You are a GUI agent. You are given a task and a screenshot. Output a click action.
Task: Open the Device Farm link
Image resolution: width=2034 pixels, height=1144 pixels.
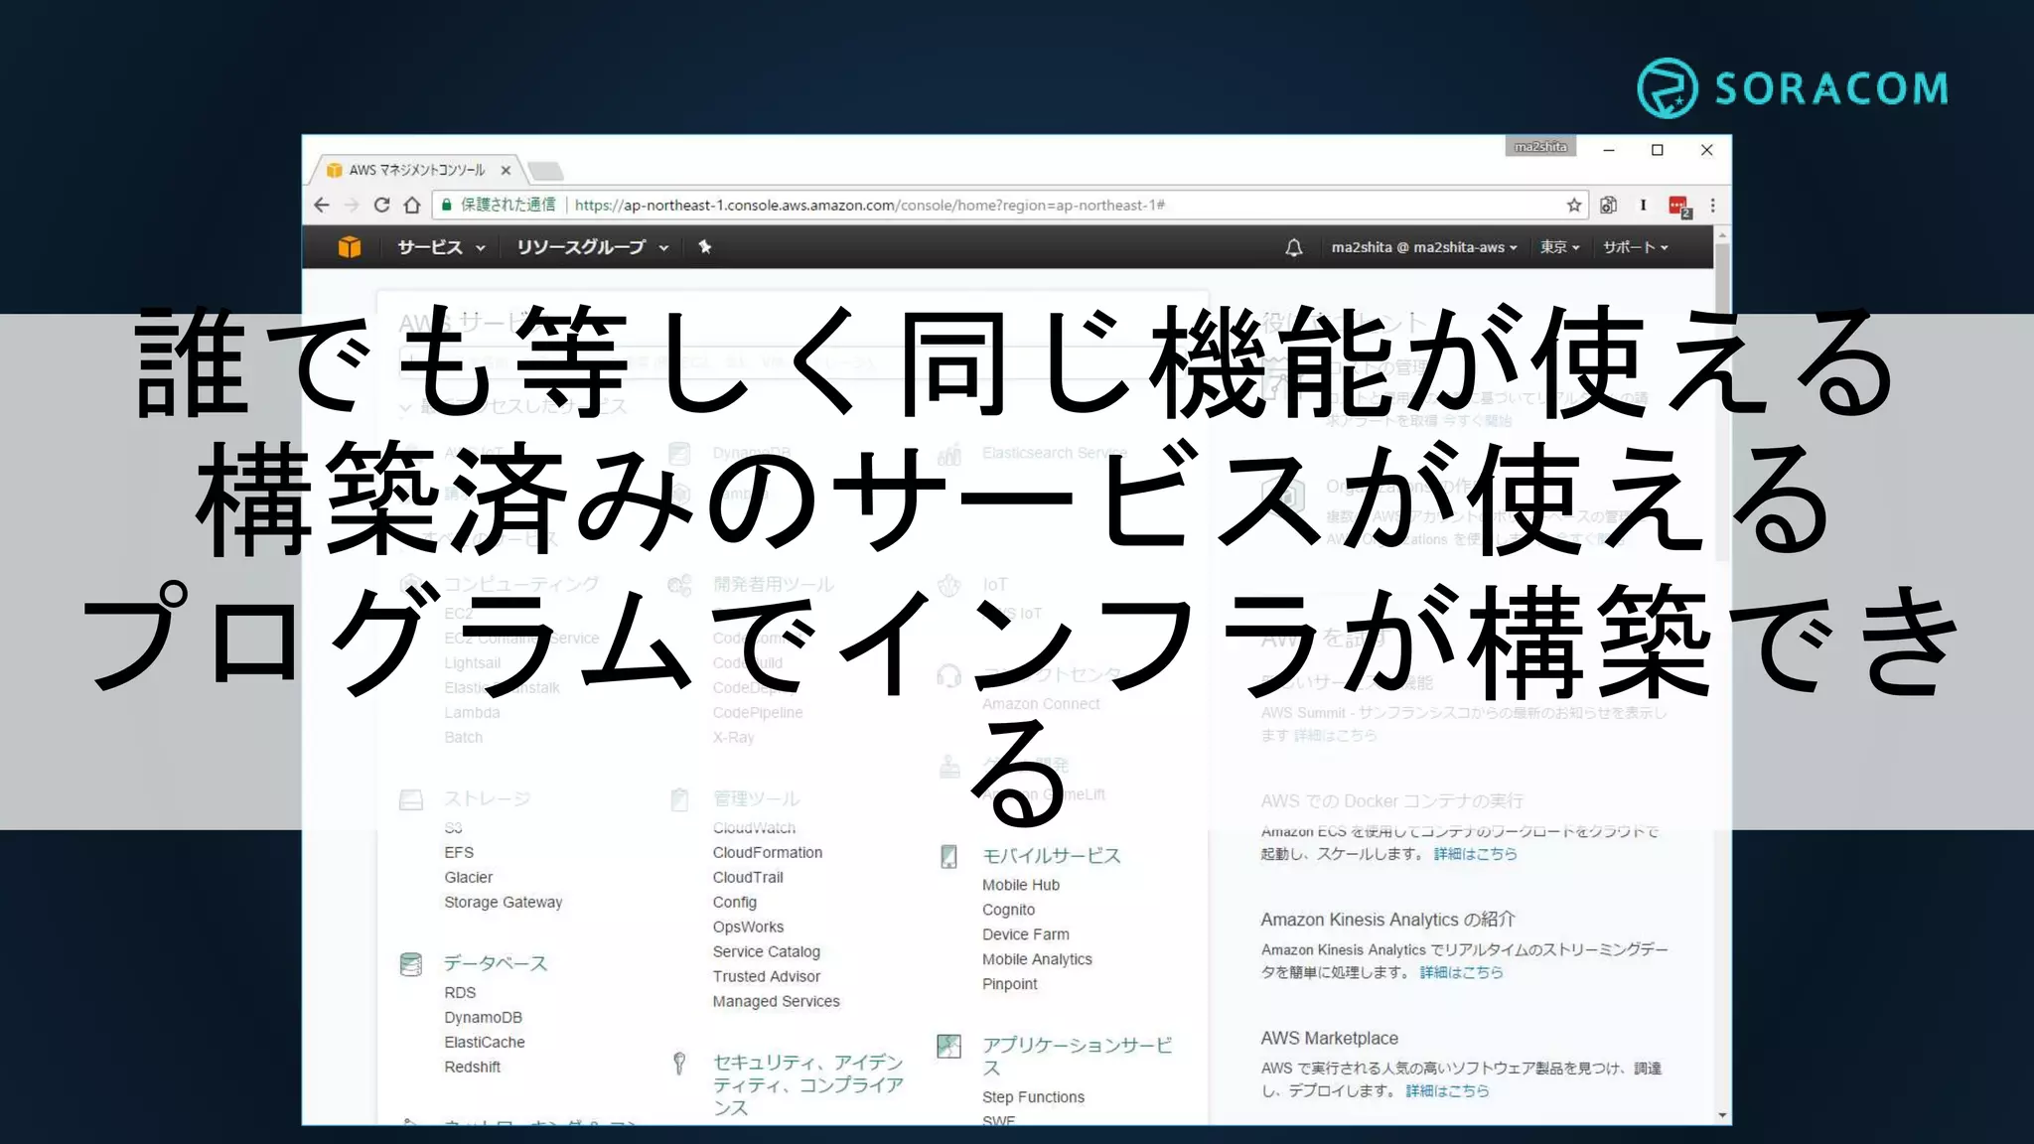tap(1025, 935)
